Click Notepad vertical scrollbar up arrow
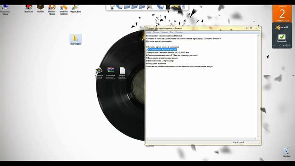Screen dimensions: 295x166 point(258,36)
